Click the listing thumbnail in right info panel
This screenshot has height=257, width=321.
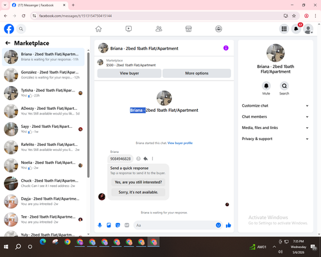(x=275, y=53)
